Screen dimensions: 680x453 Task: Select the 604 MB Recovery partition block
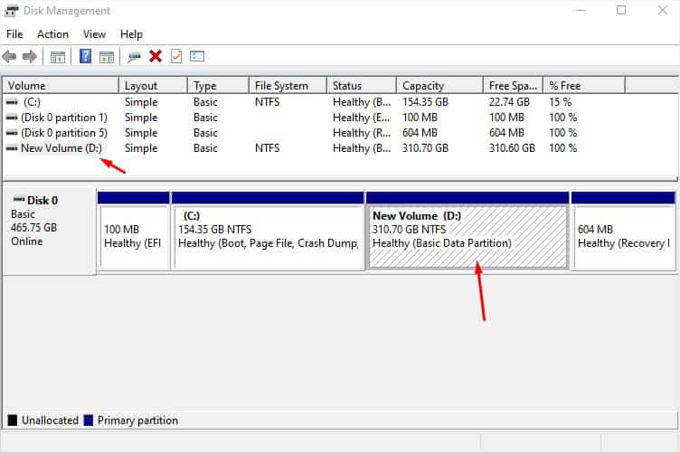(x=624, y=231)
